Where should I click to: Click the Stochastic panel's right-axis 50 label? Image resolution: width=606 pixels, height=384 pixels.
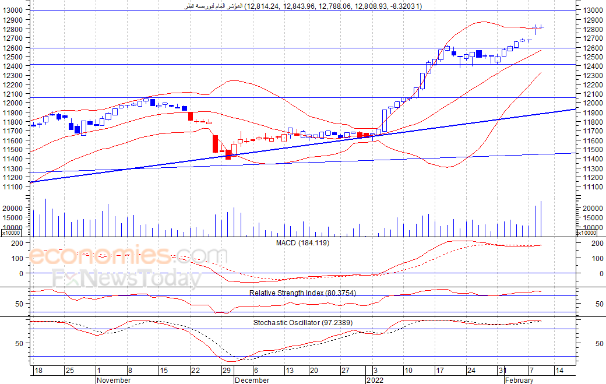click(600, 343)
